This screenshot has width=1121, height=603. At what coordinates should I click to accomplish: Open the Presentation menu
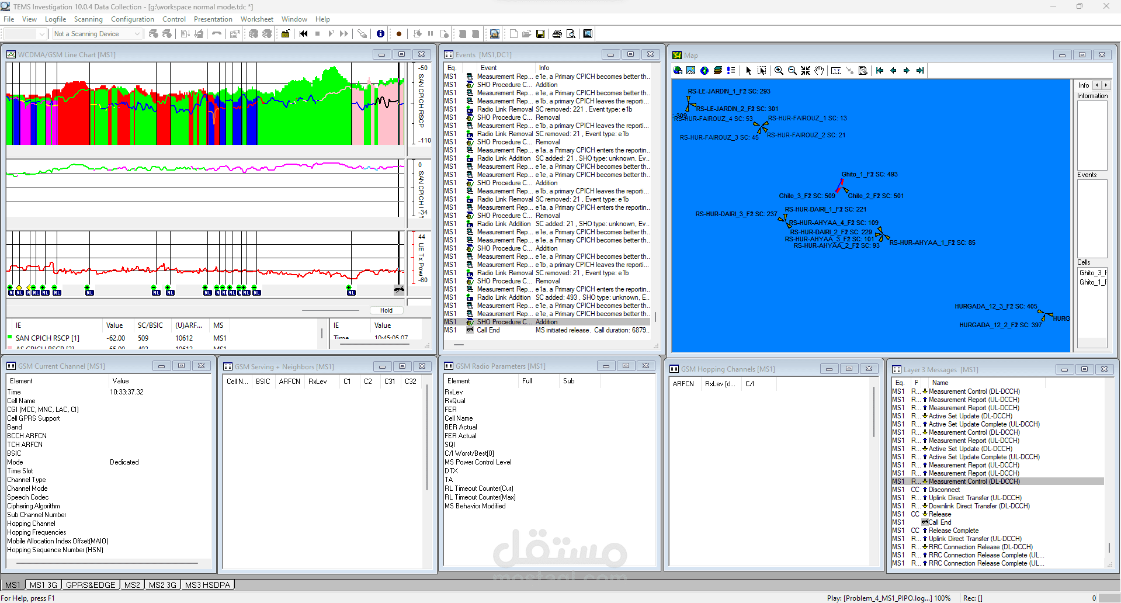point(213,19)
